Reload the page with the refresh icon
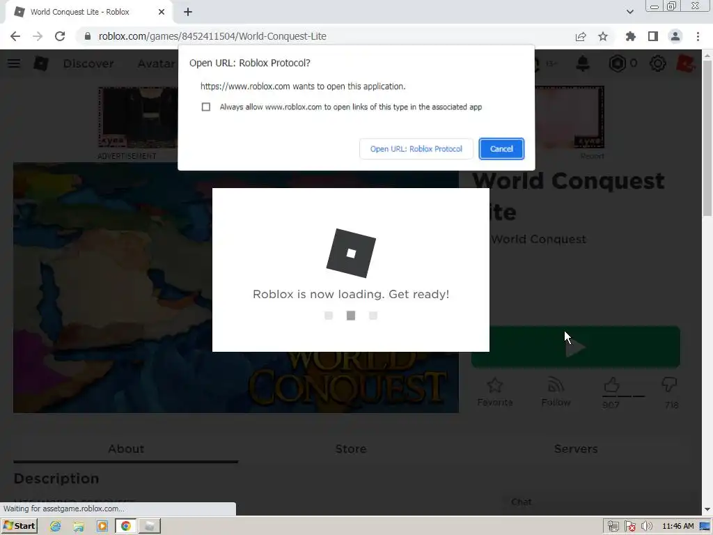Screen dimensions: 713x535 60,36
